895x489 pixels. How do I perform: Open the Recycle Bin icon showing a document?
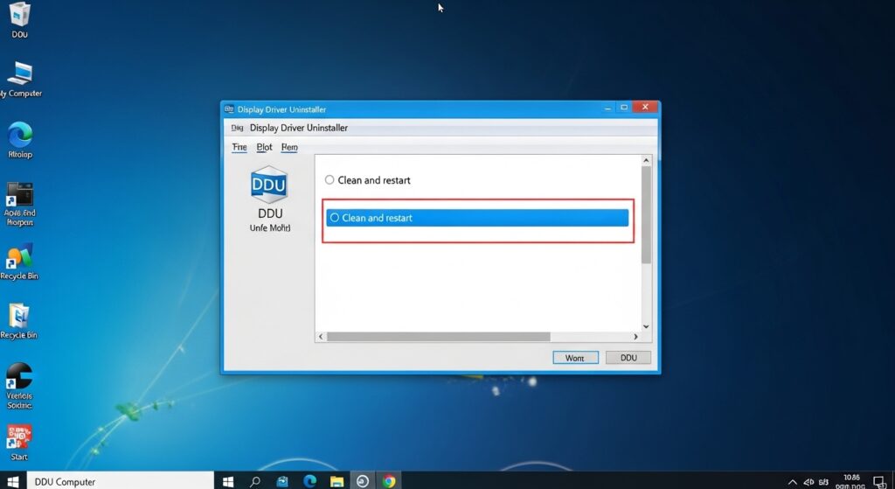click(19, 315)
